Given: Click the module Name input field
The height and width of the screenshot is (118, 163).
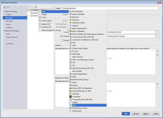Looking at the screenshot, I should click(110, 8).
